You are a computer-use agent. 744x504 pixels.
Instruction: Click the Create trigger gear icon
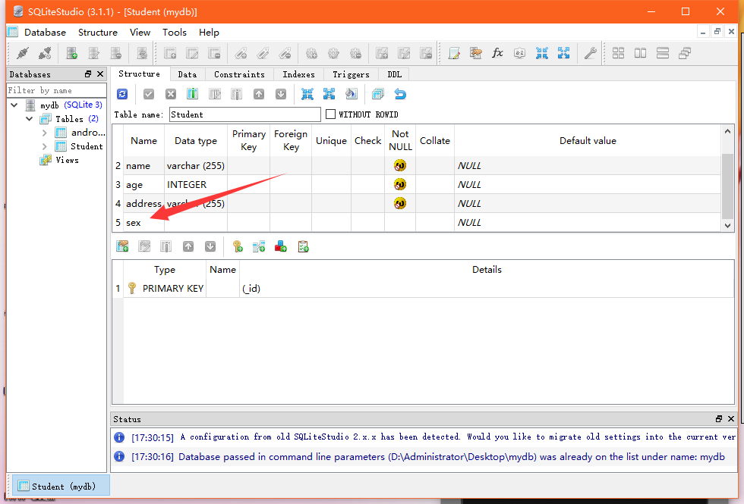click(312, 53)
